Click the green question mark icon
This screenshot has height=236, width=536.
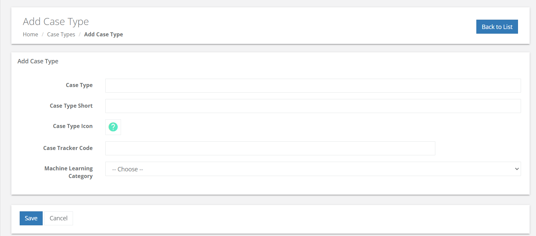(x=113, y=127)
